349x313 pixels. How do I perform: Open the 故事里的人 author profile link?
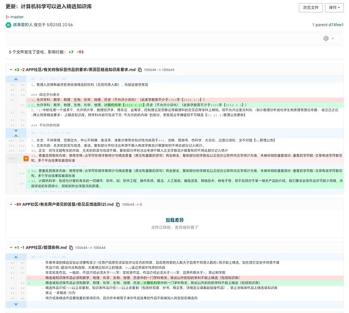coord(23,24)
